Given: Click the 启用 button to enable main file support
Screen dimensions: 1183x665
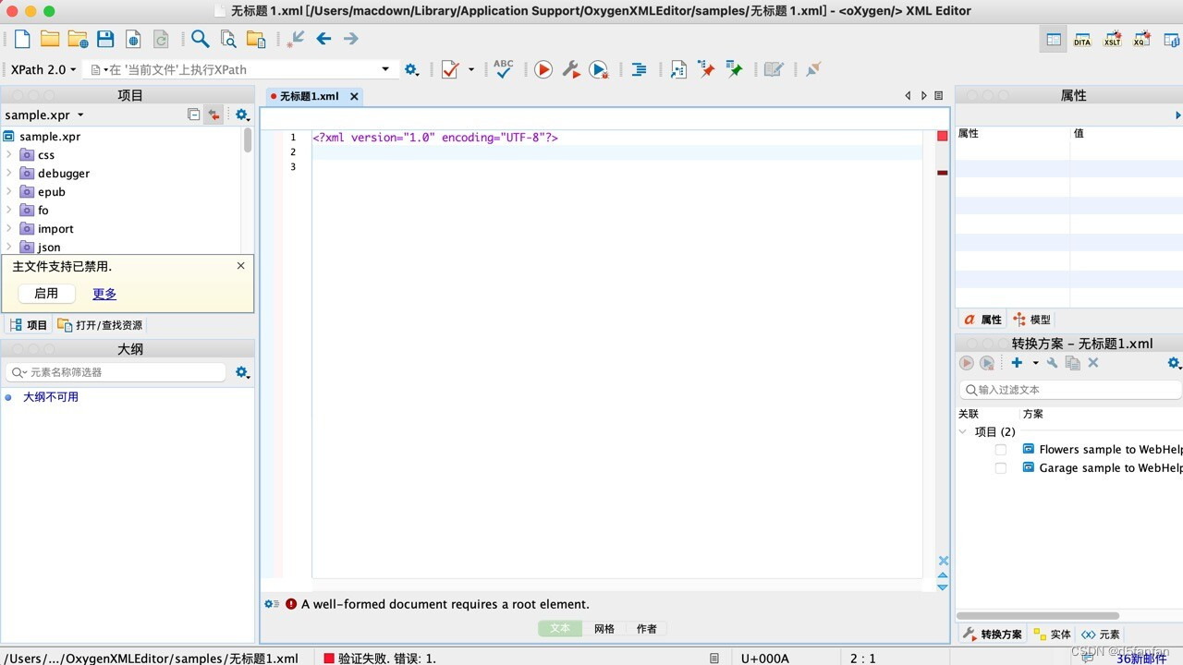Looking at the screenshot, I should click(45, 294).
